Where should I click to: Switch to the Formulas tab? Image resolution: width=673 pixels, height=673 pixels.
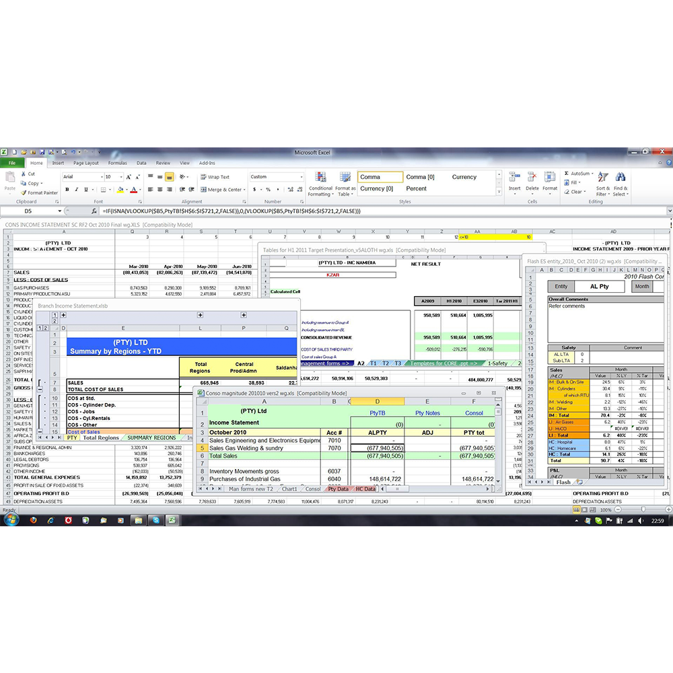[118, 163]
